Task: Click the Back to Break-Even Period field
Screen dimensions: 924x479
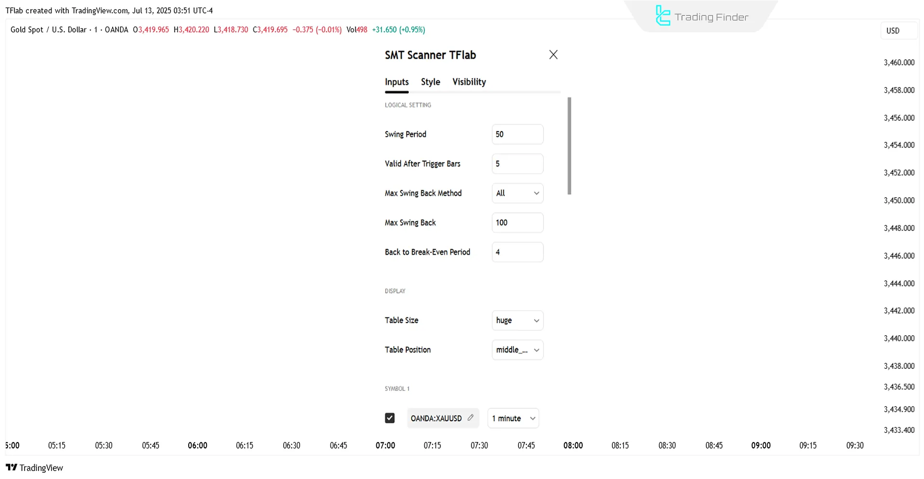Action: tap(517, 252)
